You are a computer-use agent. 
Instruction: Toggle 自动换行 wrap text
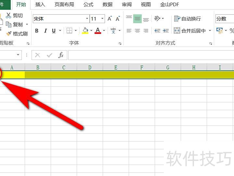187,19
